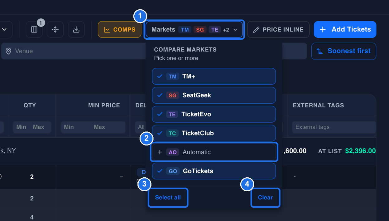Open the COMPS chart button
This screenshot has height=221, width=389.
click(120, 30)
